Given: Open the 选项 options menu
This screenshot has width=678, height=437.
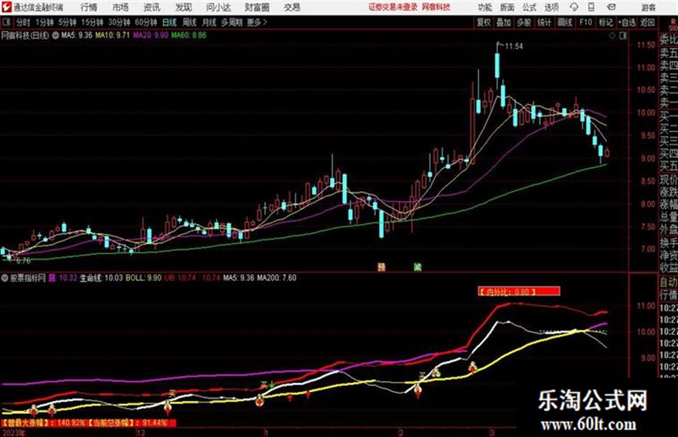Looking at the screenshot, I should click(551, 7).
